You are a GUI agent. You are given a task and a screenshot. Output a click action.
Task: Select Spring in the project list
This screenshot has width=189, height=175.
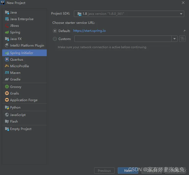[x=24, y=32]
